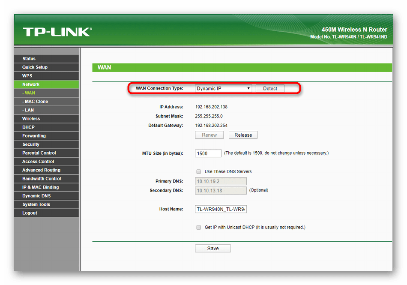
Task: Click Logout in the sidebar
Action: point(46,213)
